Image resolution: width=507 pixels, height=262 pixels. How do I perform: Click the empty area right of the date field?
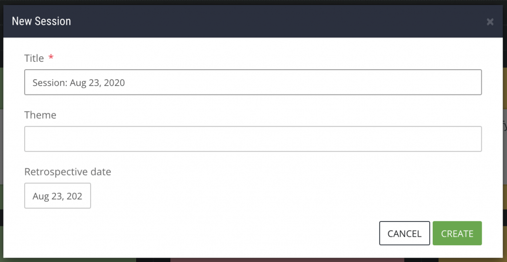248,196
